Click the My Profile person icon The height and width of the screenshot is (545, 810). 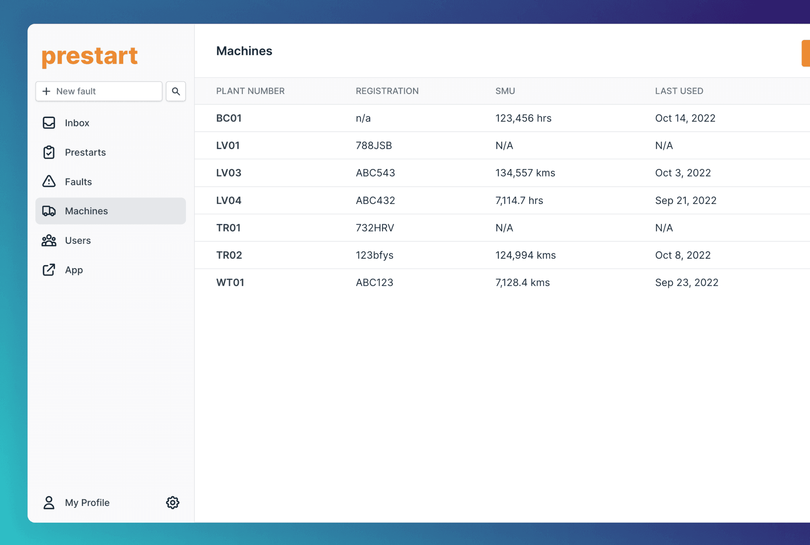point(49,502)
